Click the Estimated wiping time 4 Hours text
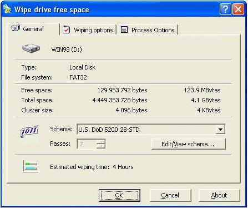This screenshot has width=248, height=208. (92, 167)
